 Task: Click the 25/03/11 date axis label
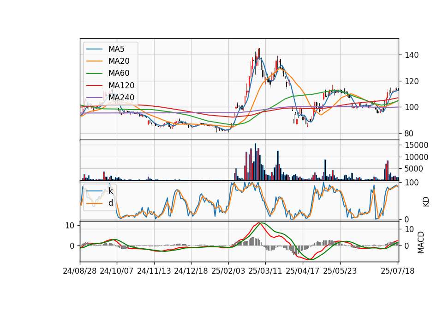pos(265,271)
